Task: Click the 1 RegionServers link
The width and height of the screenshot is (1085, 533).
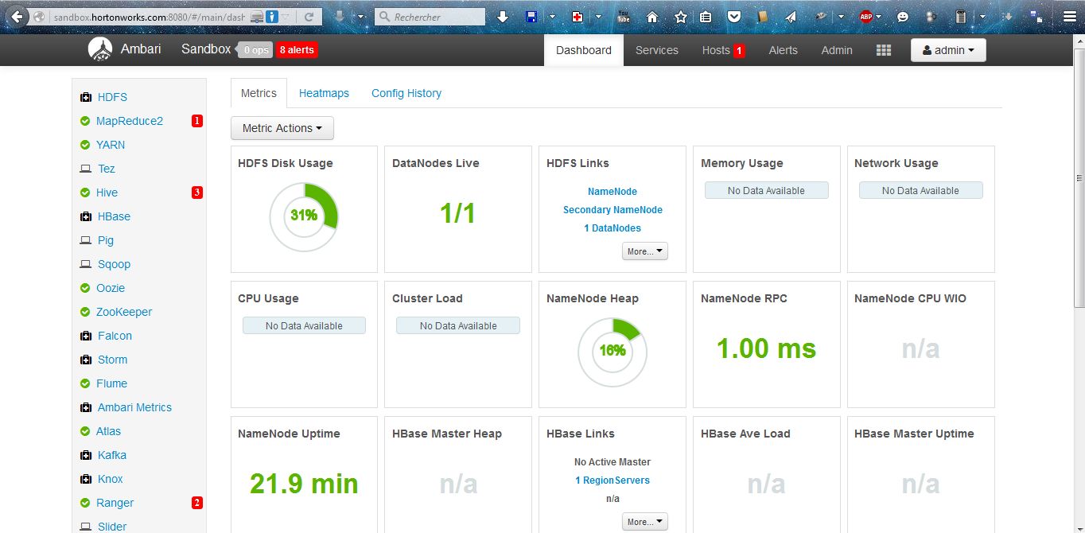Action: click(x=612, y=480)
